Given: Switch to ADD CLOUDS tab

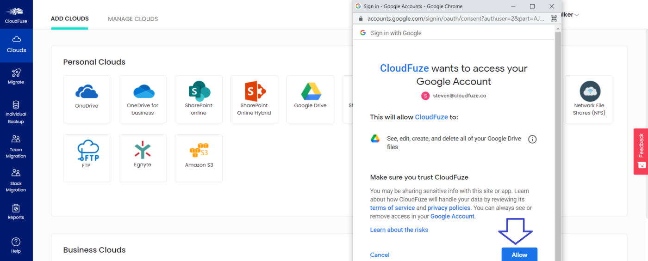Looking at the screenshot, I should click(x=70, y=18).
